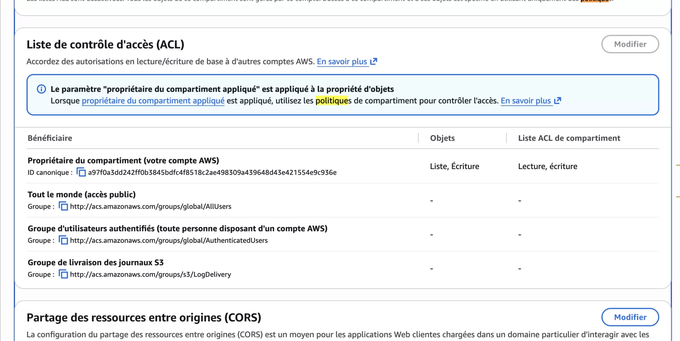Click the info icon in blue alert box

pyautogui.click(x=41, y=89)
